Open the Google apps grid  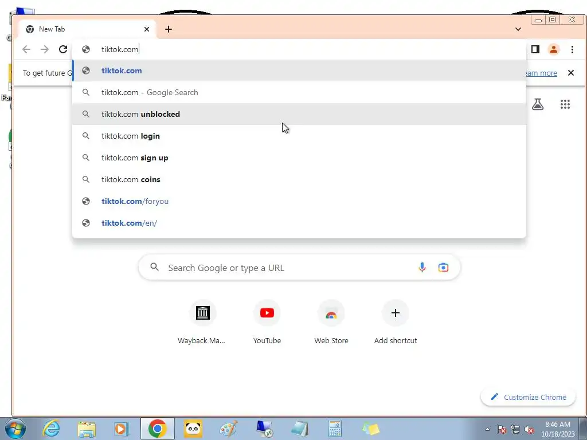pos(565,104)
